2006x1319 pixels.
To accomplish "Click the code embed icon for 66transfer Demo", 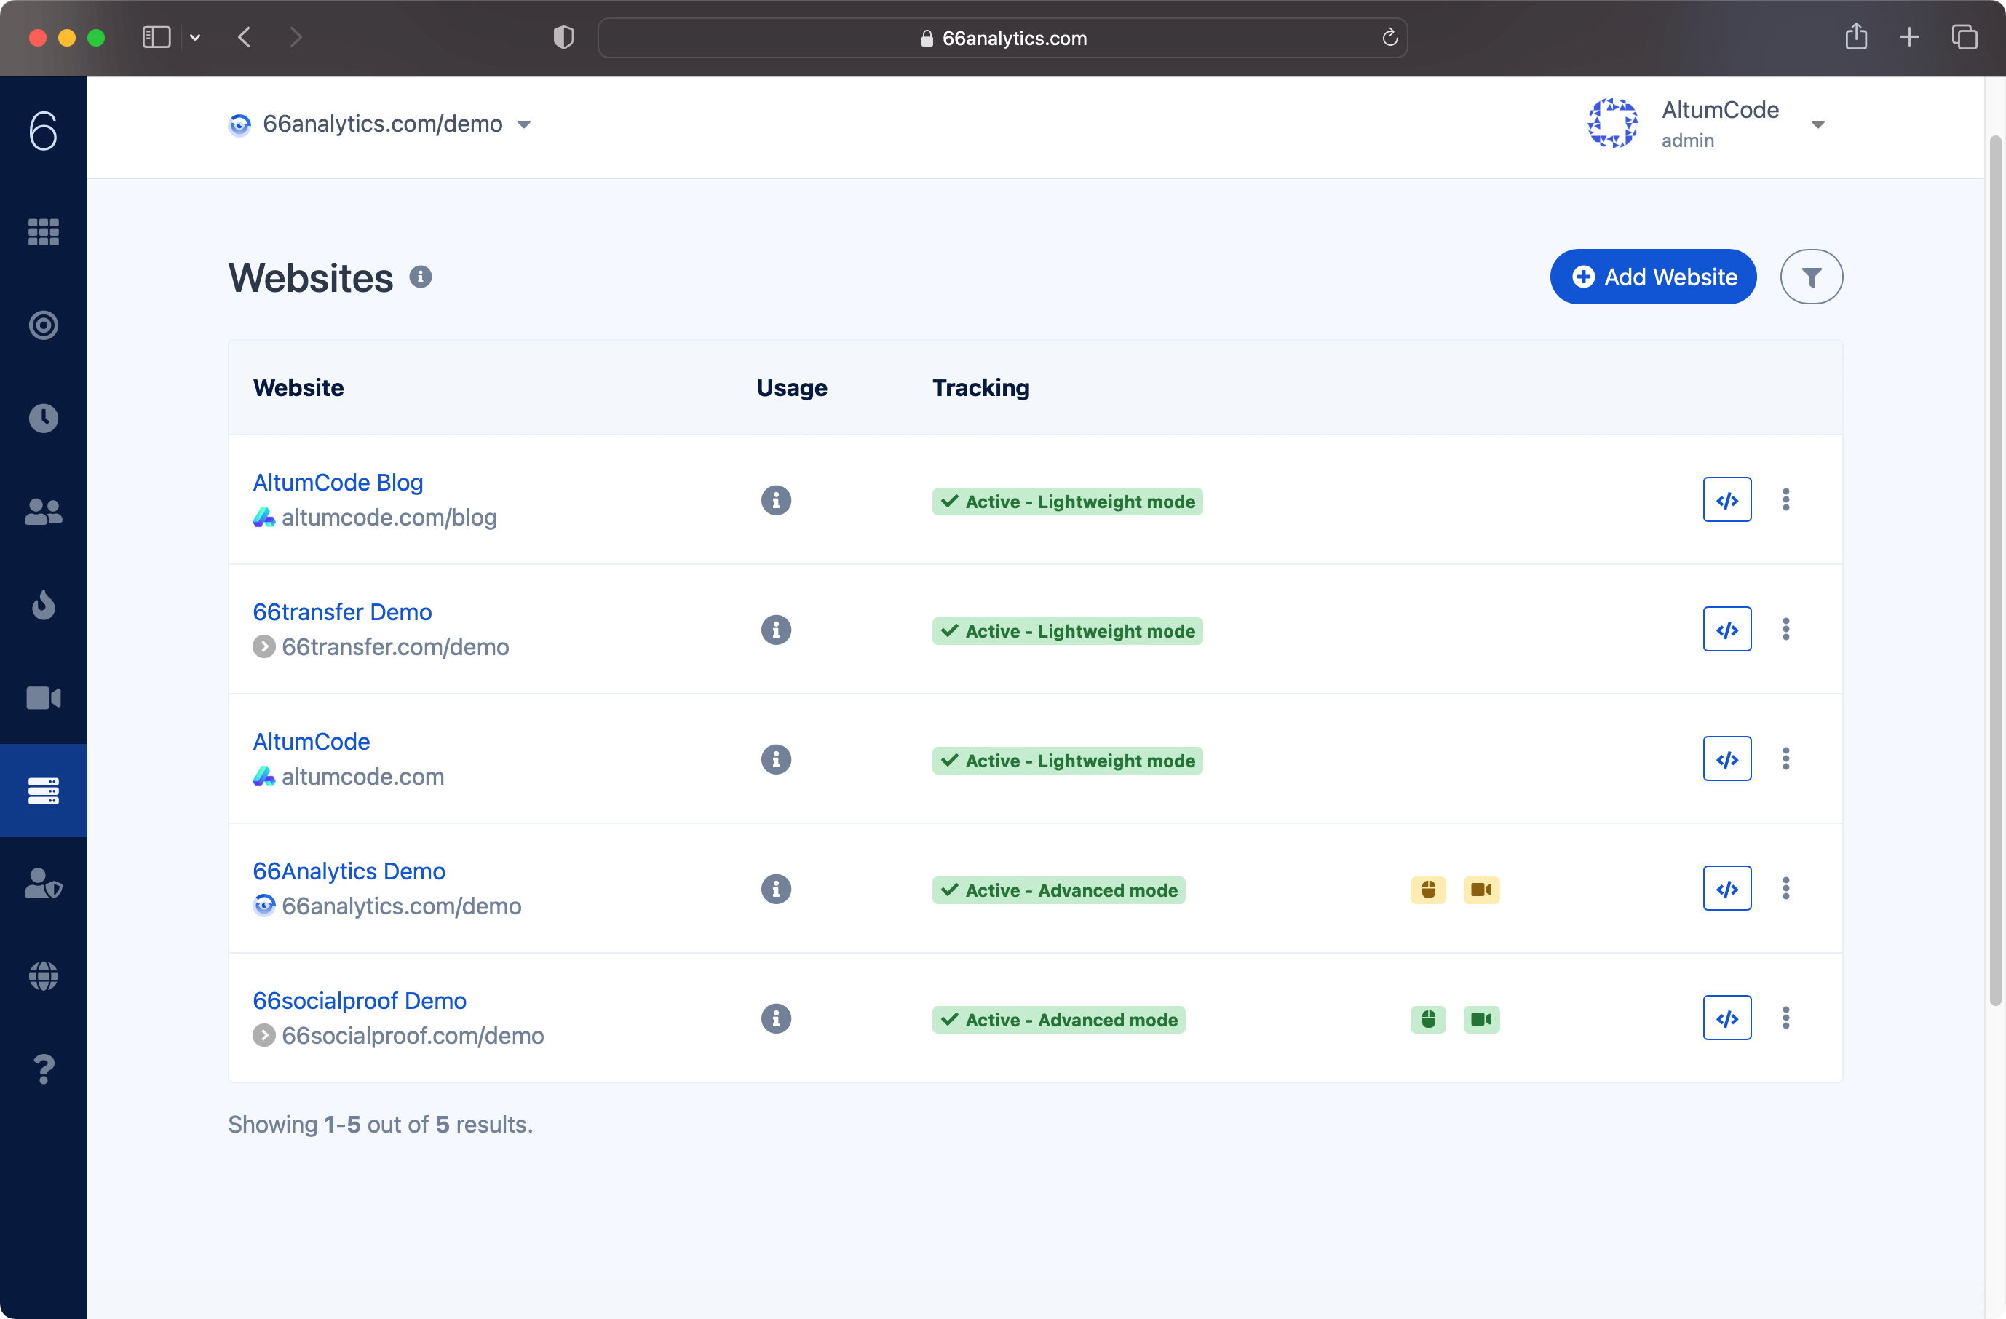I will [x=1726, y=629].
